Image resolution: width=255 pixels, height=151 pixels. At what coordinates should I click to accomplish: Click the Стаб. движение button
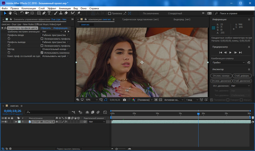242,81
